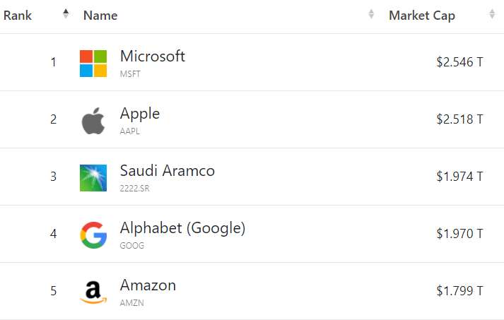Click the Microsoft four-square logo

pyautogui.click(x=93, y=64)
